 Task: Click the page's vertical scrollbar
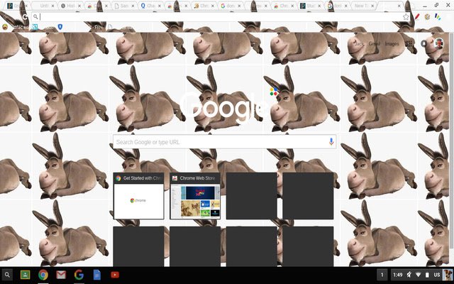[x=452, y=139]
